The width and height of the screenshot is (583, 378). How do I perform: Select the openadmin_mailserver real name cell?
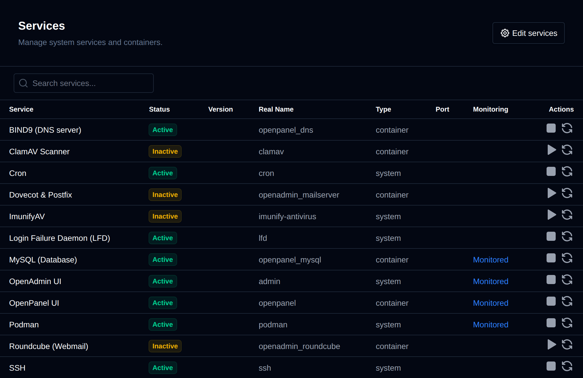[x=299, y=195]
